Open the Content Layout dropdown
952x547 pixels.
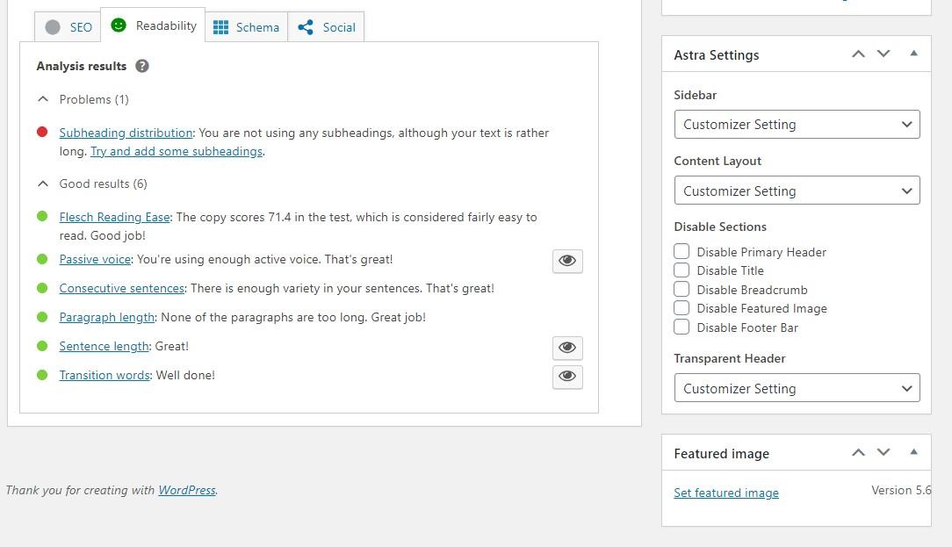796,191
